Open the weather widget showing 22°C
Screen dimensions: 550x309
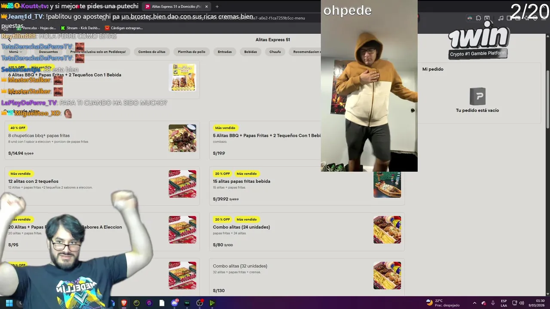[443, 303]
